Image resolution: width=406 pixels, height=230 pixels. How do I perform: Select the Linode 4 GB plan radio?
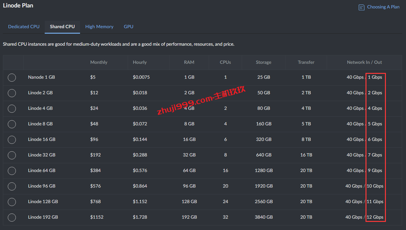tap(12, 109)
